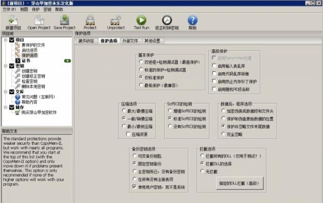Click the icon beside 要保护的文件 in tree
The height and width of the screenshot is (203, 323).
18,45
